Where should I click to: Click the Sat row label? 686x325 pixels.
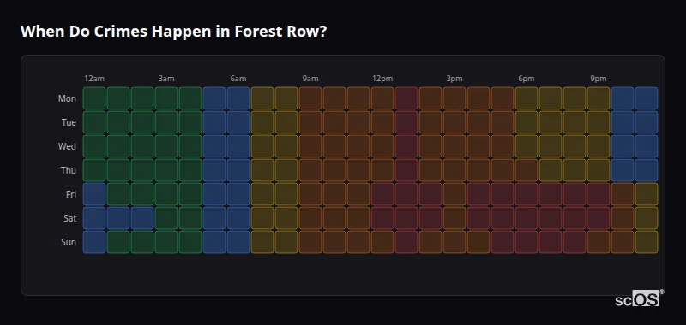(70, 219)
